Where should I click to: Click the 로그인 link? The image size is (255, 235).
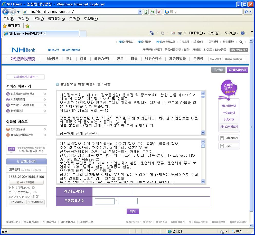click(x=53, y=50)
